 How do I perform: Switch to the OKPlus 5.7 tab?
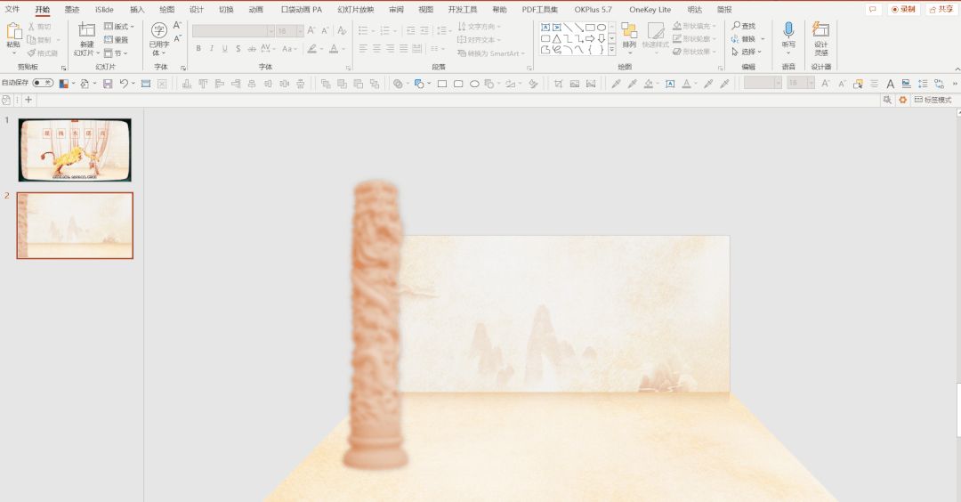594,9
